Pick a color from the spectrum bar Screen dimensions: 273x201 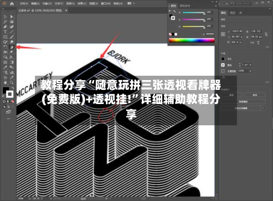[192, 40]
